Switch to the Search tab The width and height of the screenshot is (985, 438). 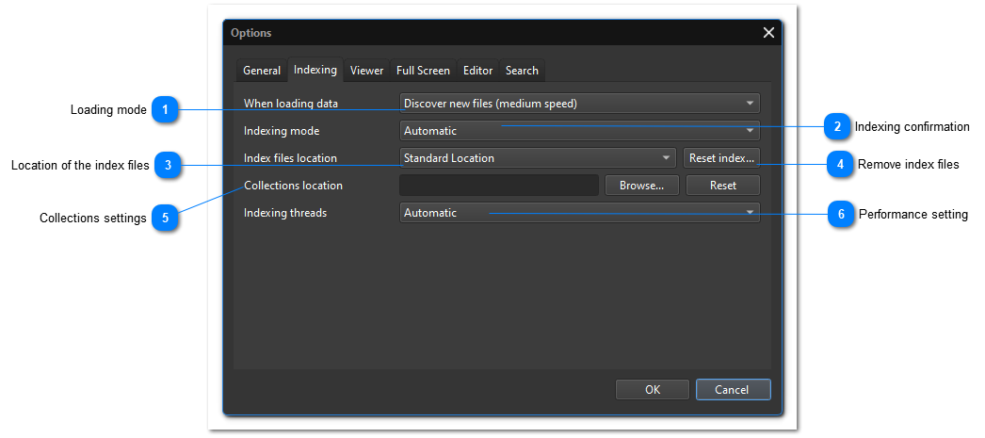click(522, 71)
